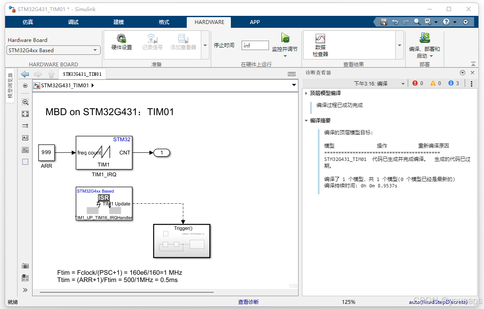Viewport: 484px width, 309px height.
Task: Click the 停止时间 inf input field
Action: (255, 45)
